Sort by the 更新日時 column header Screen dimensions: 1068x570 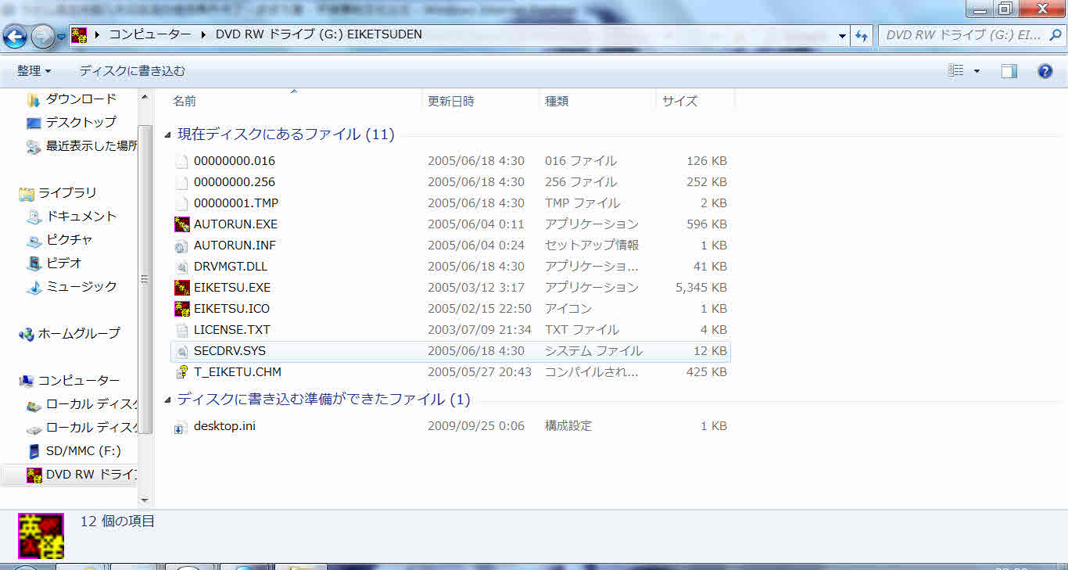coord(451,101)
